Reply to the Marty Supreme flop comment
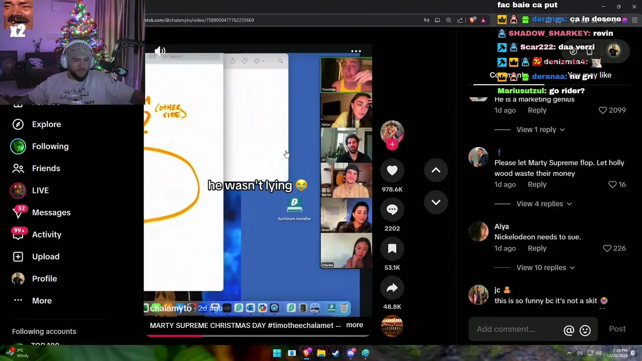The height and width of the screenshot is (361, 642). click(x=537, y=185)
